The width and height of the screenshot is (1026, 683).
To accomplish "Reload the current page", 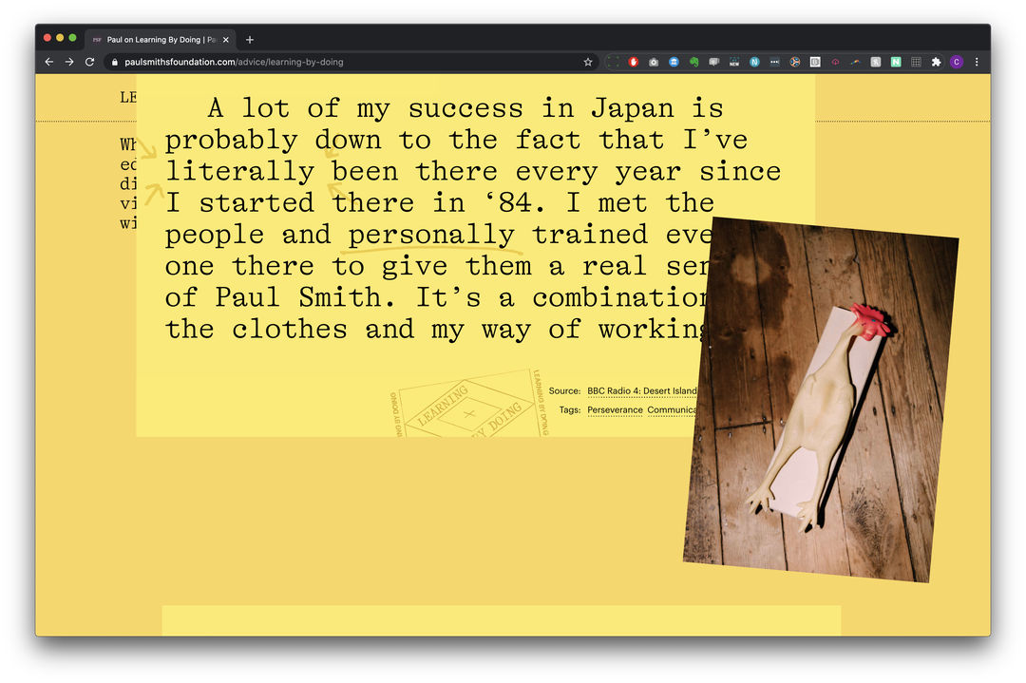I will tap(89, 62).
